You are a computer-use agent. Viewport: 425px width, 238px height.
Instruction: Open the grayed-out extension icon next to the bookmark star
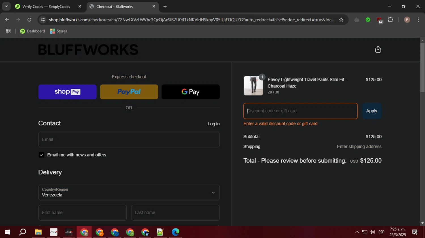(x=357, y=20)
